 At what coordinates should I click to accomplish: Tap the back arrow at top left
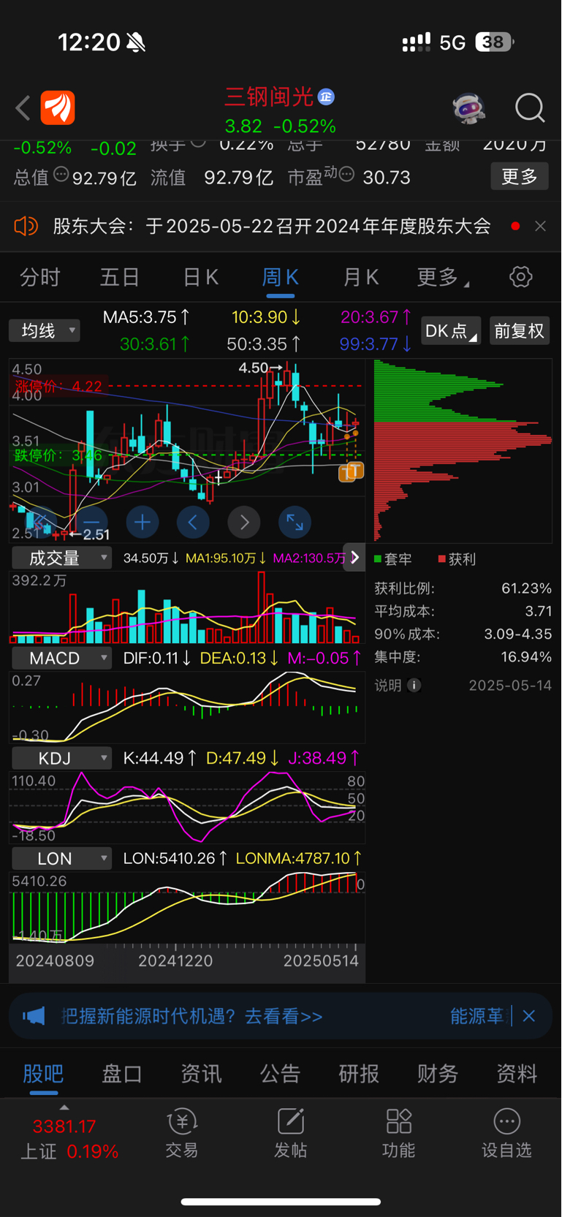click(x=23, y=108)
